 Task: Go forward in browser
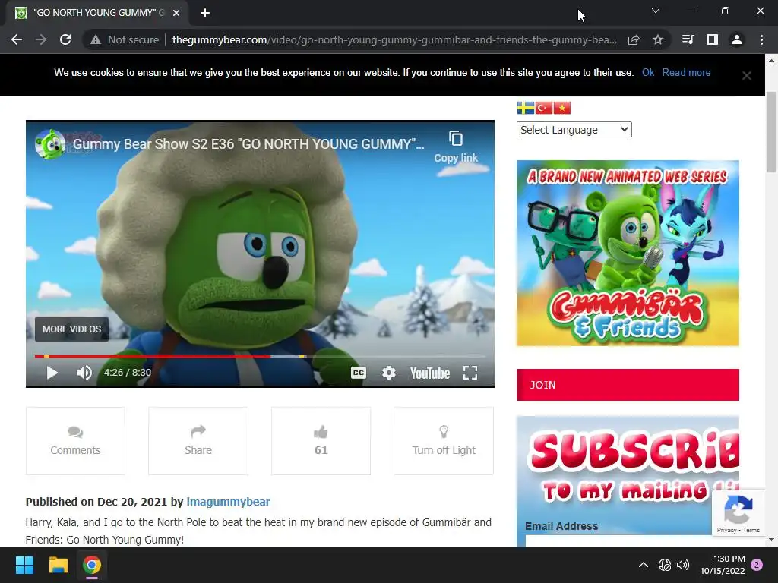point(41,39)
